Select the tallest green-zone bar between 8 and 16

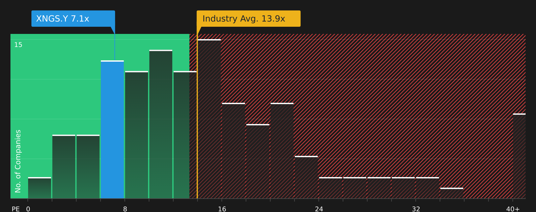point(161,124)
